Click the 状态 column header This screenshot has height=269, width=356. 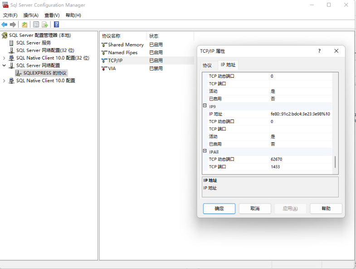tap(170, 36)
